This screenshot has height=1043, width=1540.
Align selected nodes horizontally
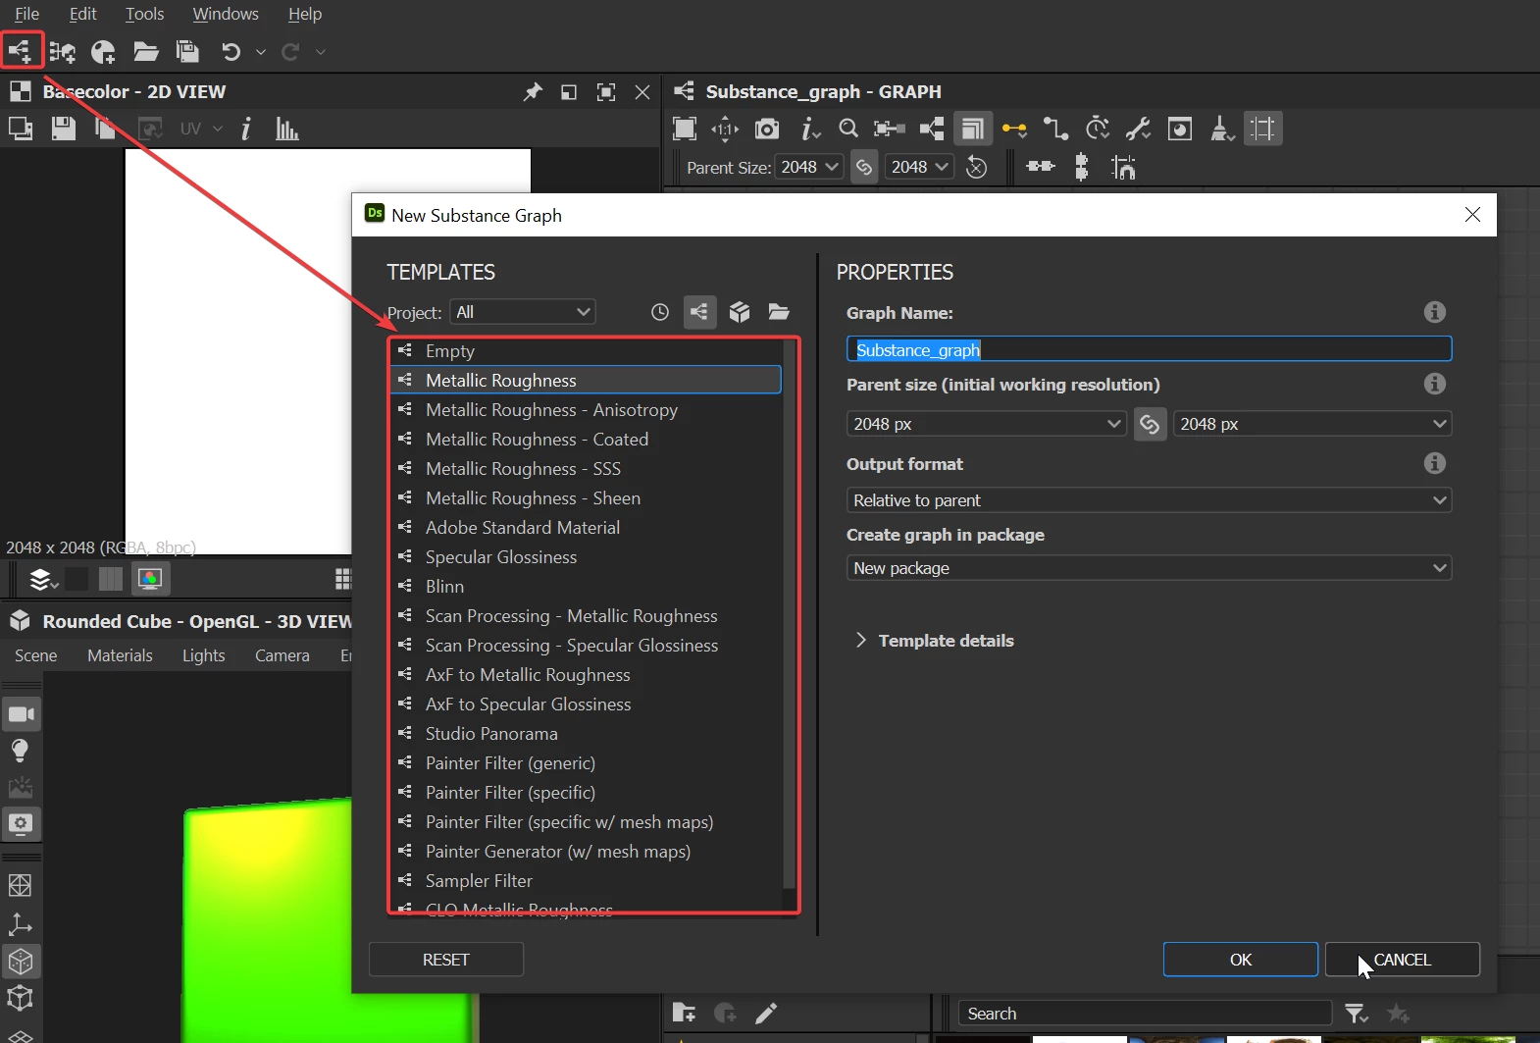point(1041,167)
